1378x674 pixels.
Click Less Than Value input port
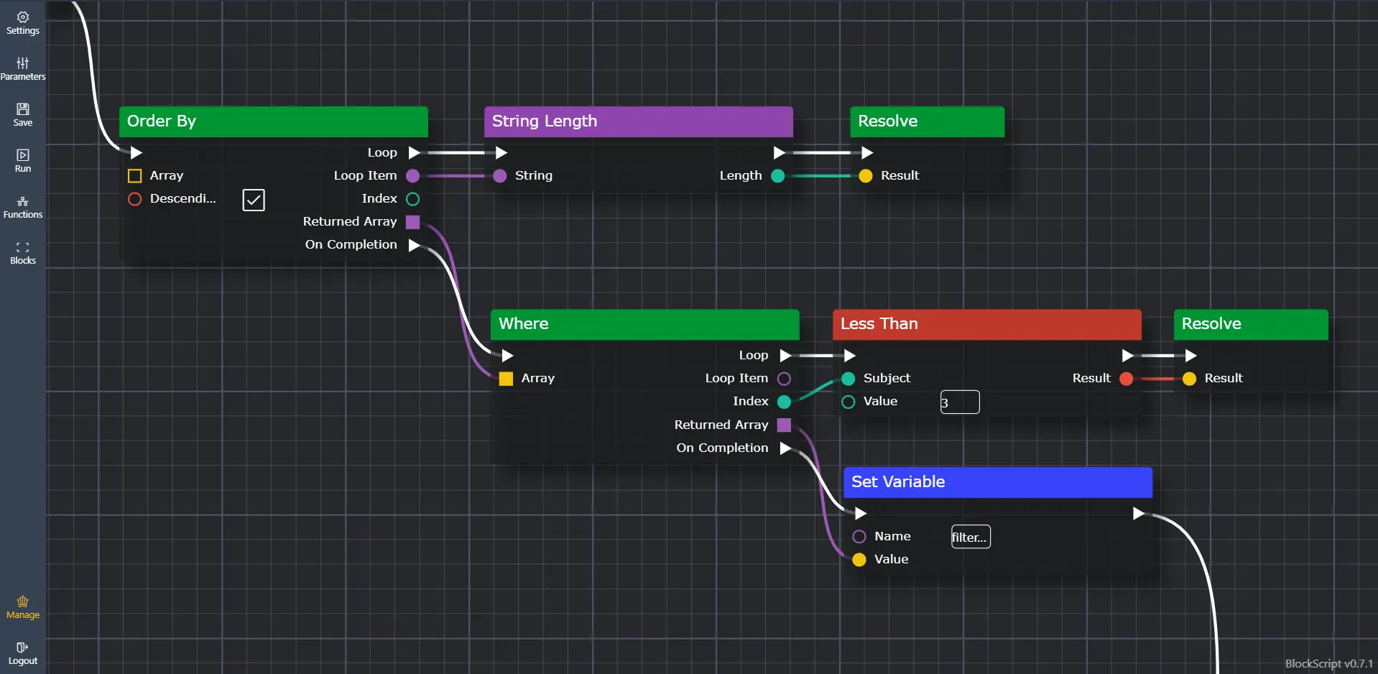[848, 402]
